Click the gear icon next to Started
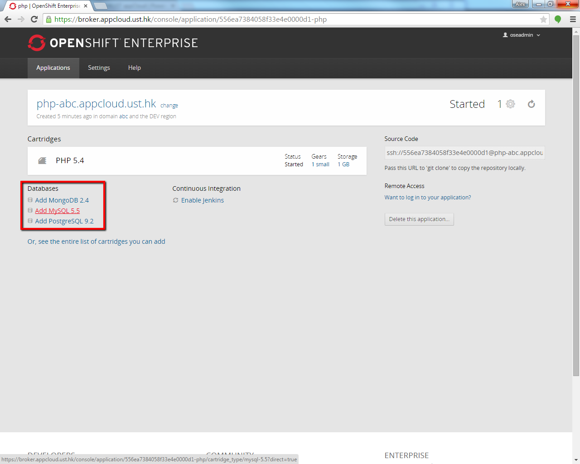Viewport: 580px width, 464px height. point(510,104)
